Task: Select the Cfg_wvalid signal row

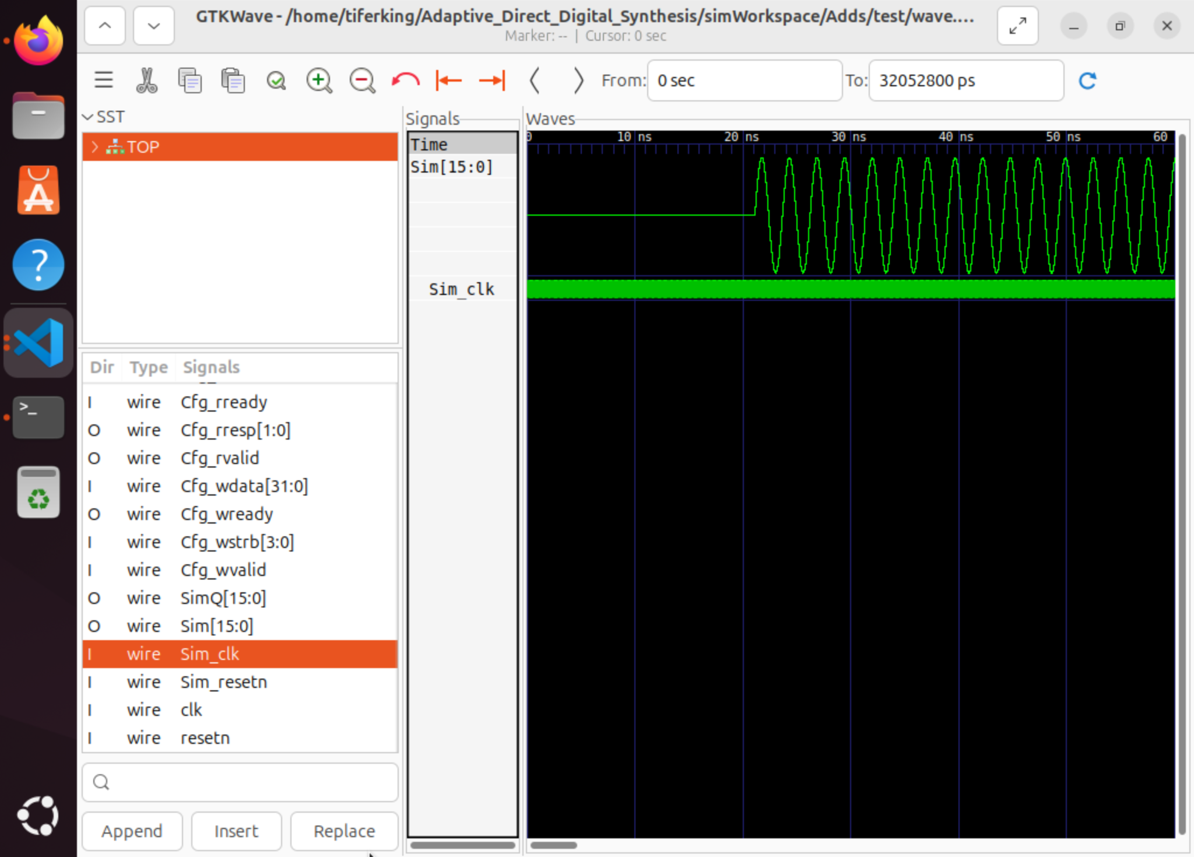Action: click(240, 570)
